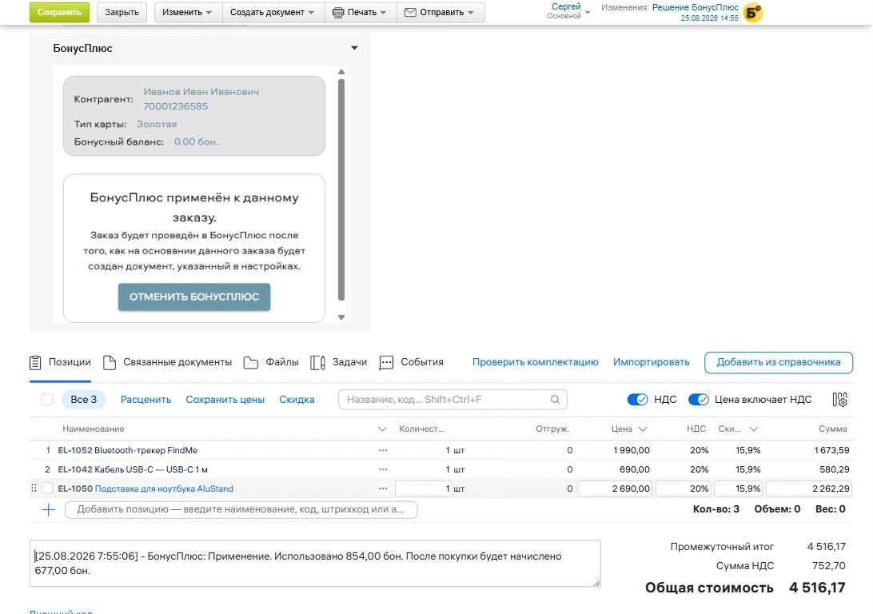Open row options for Кабель USB-C
873x614 pixels.
click(x=383, y=469)
